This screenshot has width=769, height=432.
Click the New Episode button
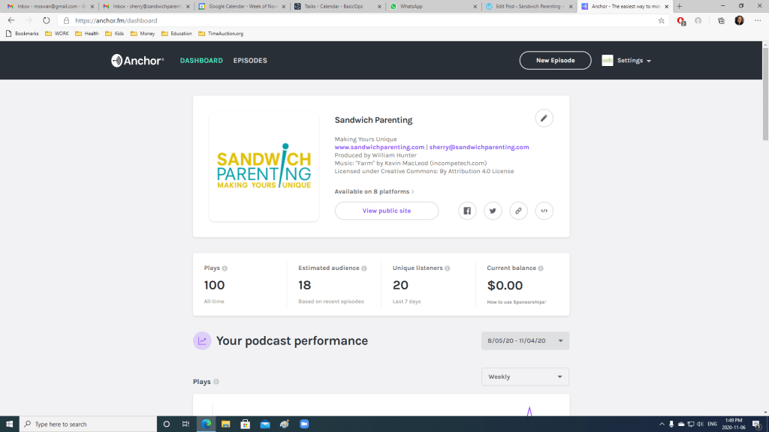click(x=555, y=61)
